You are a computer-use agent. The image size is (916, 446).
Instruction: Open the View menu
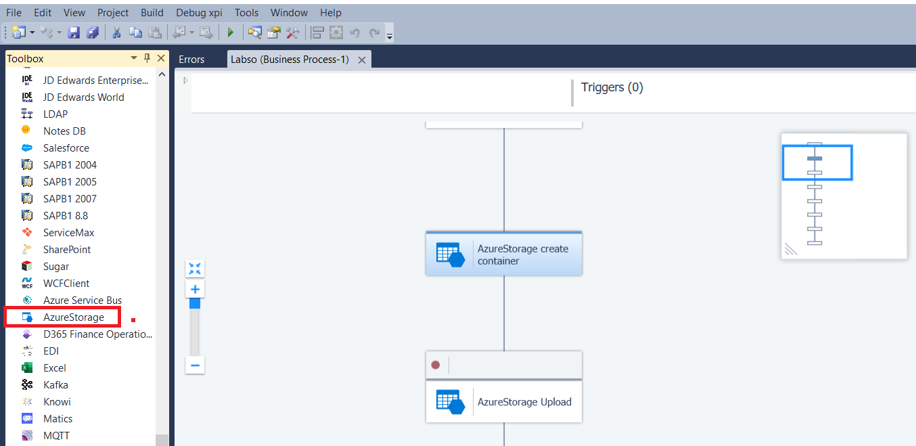click(x=74, y=13)
